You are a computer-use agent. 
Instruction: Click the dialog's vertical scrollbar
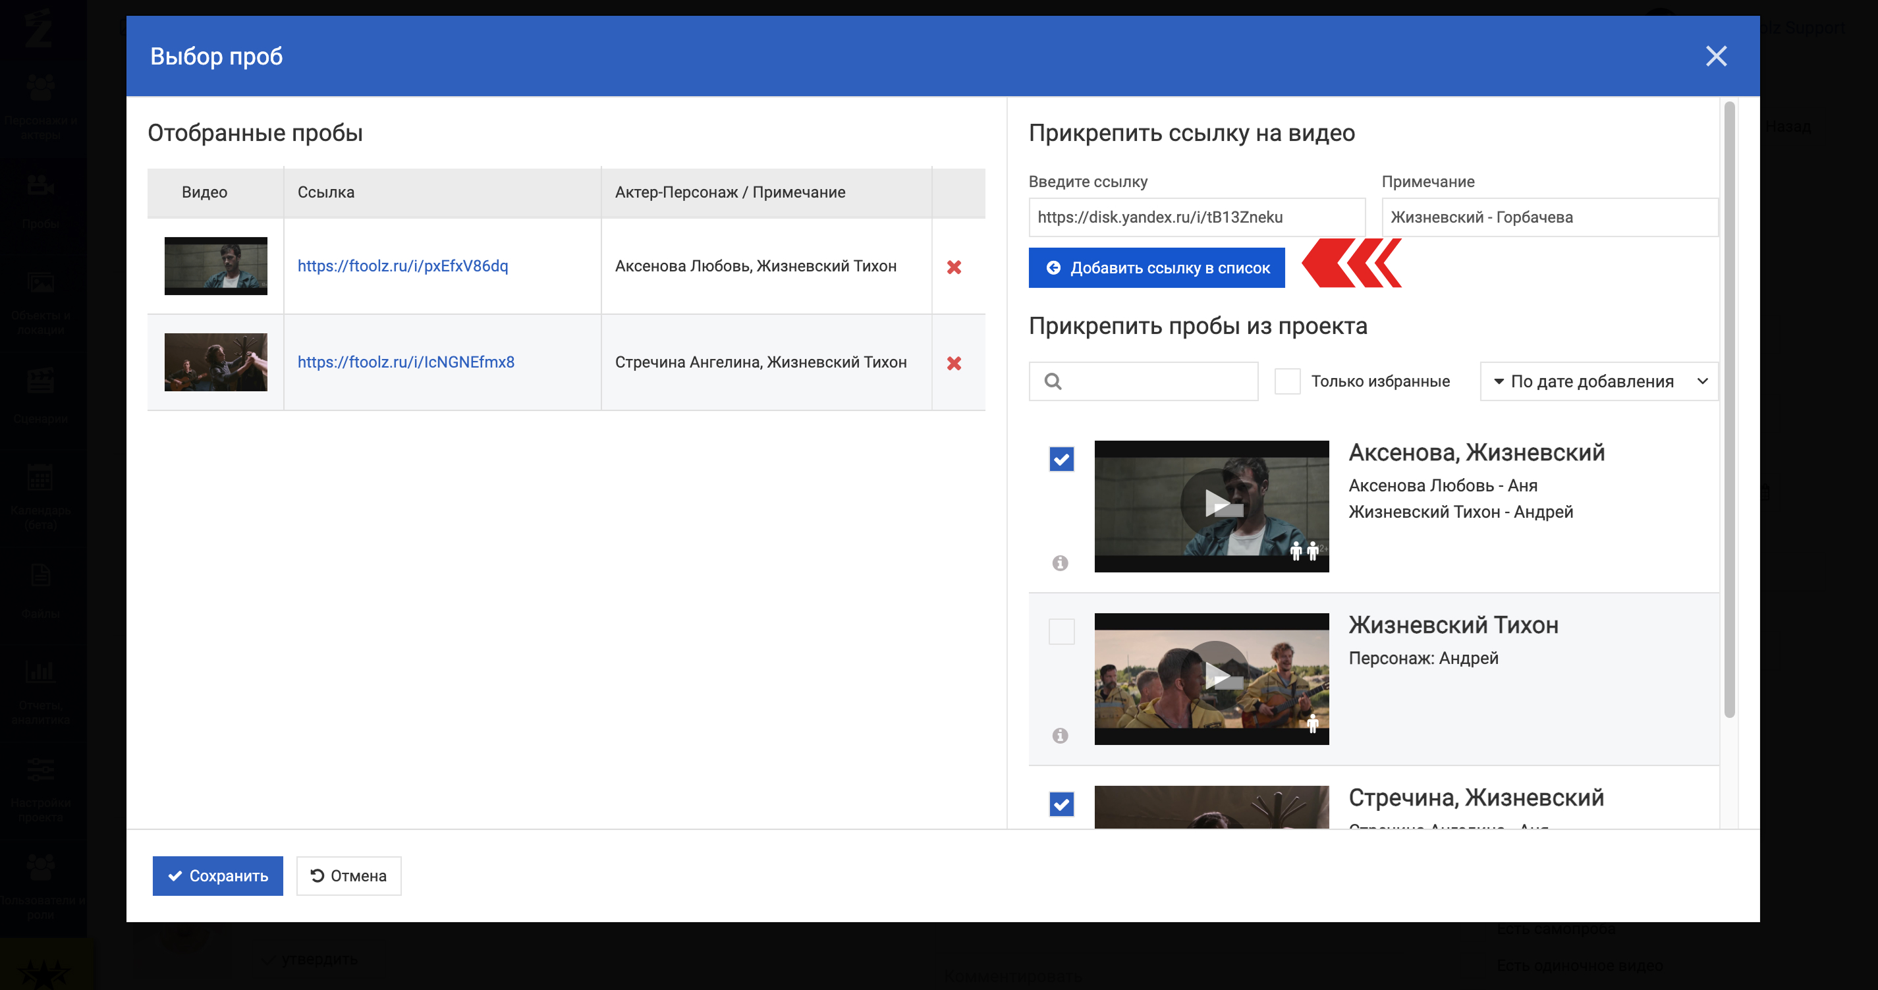pos(1728,408)
